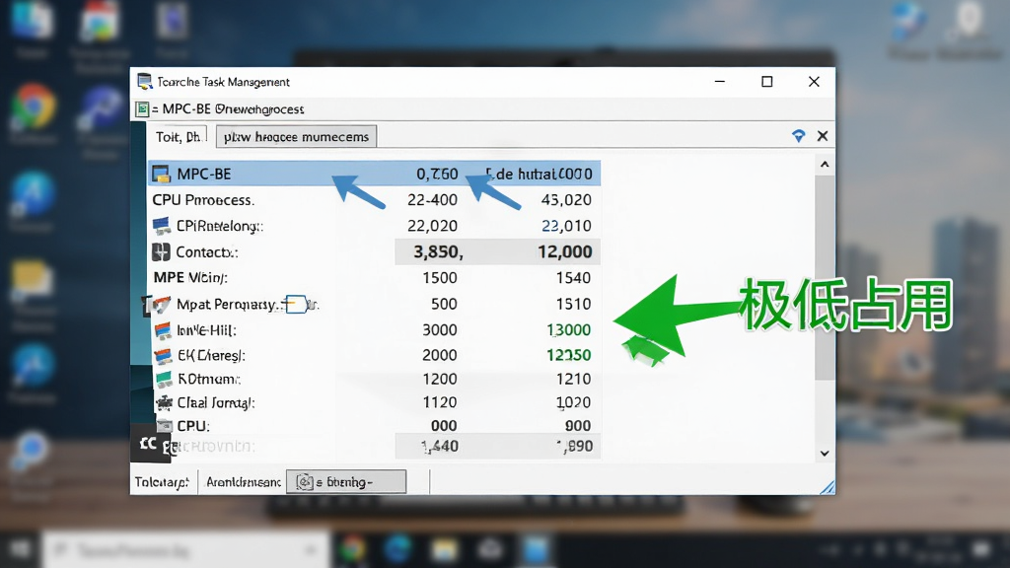Open Chrome from the taskbar
1010x568 pixels.
click(352, 550)
